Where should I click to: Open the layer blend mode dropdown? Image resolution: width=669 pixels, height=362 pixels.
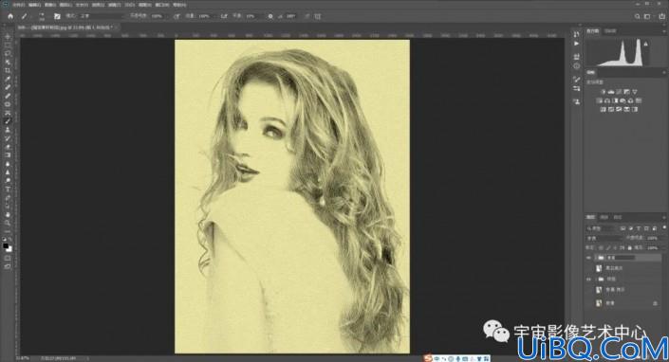coord(604,238)
